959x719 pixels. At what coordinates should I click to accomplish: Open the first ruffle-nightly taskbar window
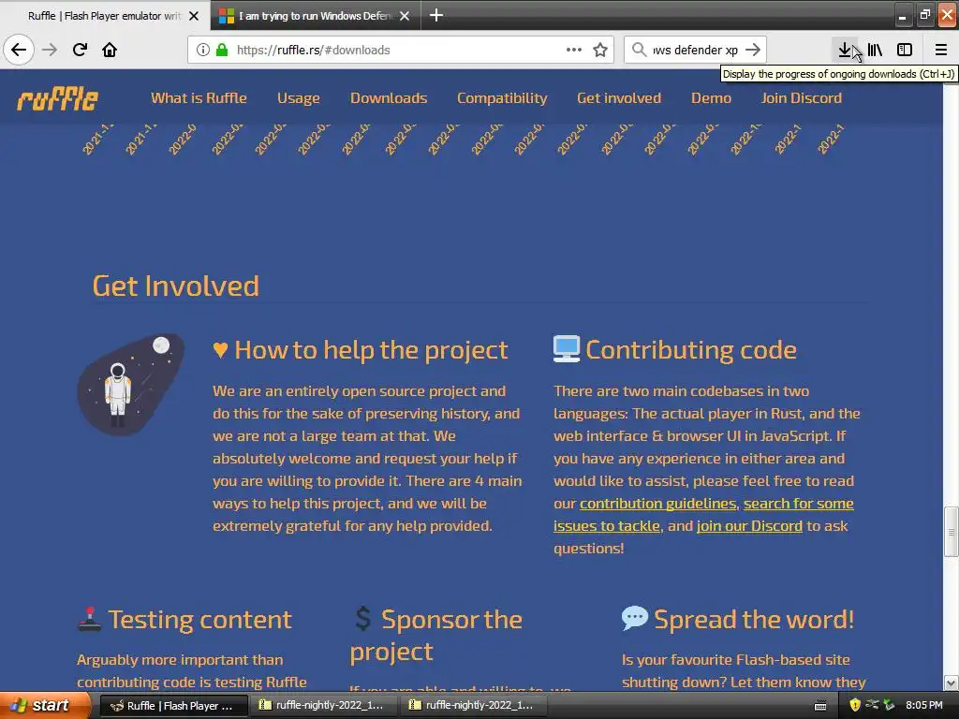click(x=323, y=706)
